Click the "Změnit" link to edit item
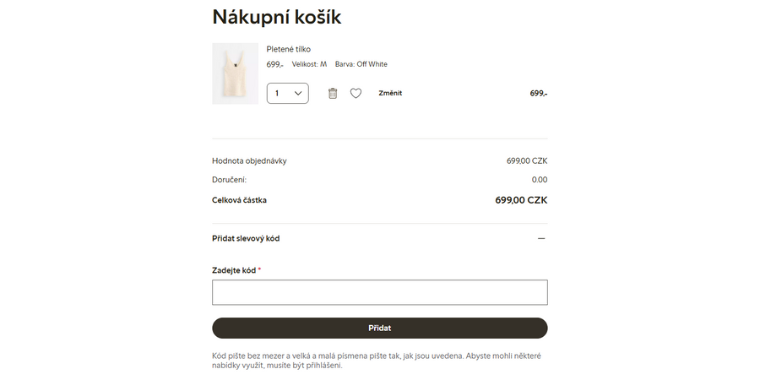This screenshot has width=760, height=380. click(x=390, y=94)
